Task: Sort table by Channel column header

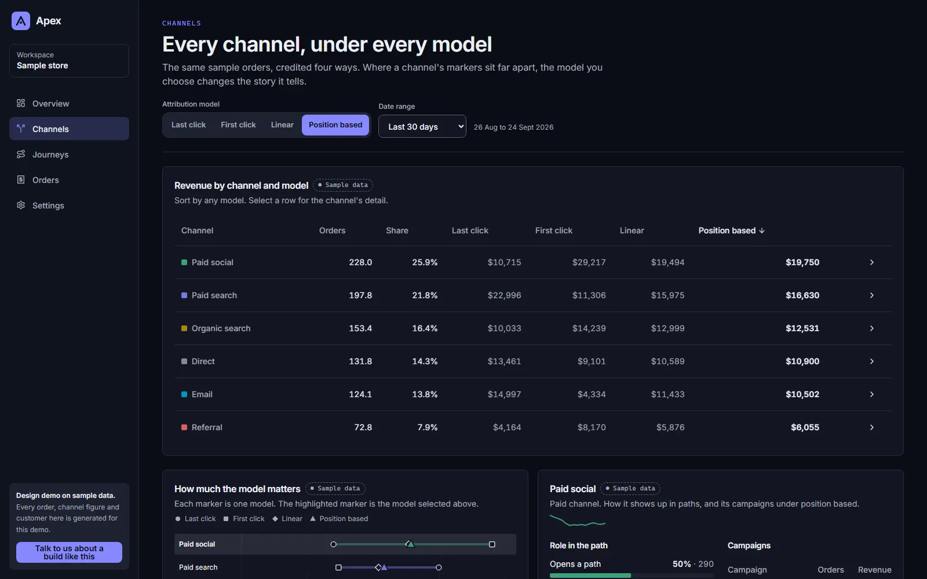Action: coord(197,230)
